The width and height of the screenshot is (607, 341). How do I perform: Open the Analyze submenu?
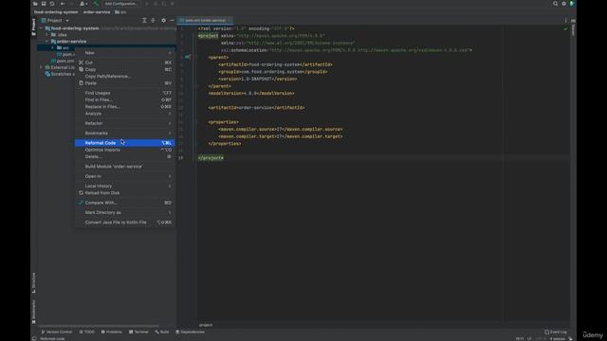click(124, 114)
